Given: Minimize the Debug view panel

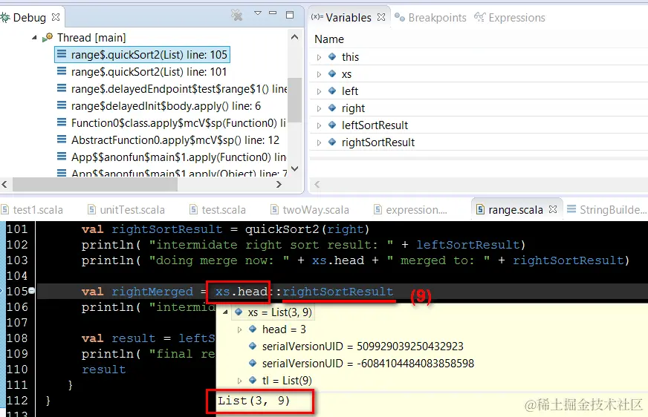Looking at the screenshot, I should pos(273,13).
